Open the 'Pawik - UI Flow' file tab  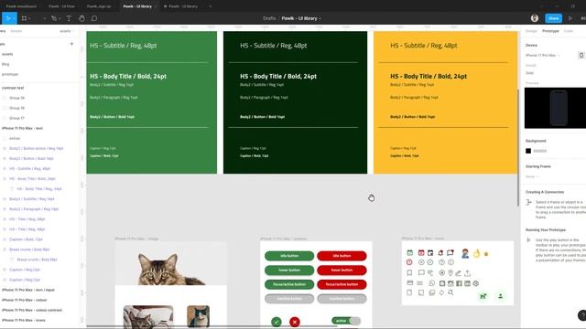[x=61, y=6]
